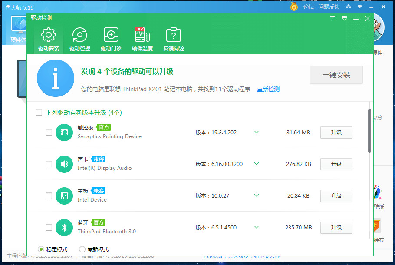Screen dimensions: 395x265
Task: Select all drivers via 下列驱动 checkbox
Action: pyautogui.click(x=39, y=112)
